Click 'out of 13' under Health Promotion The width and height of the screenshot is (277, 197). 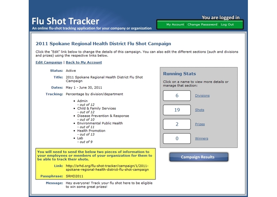click(x=86, y=134)
